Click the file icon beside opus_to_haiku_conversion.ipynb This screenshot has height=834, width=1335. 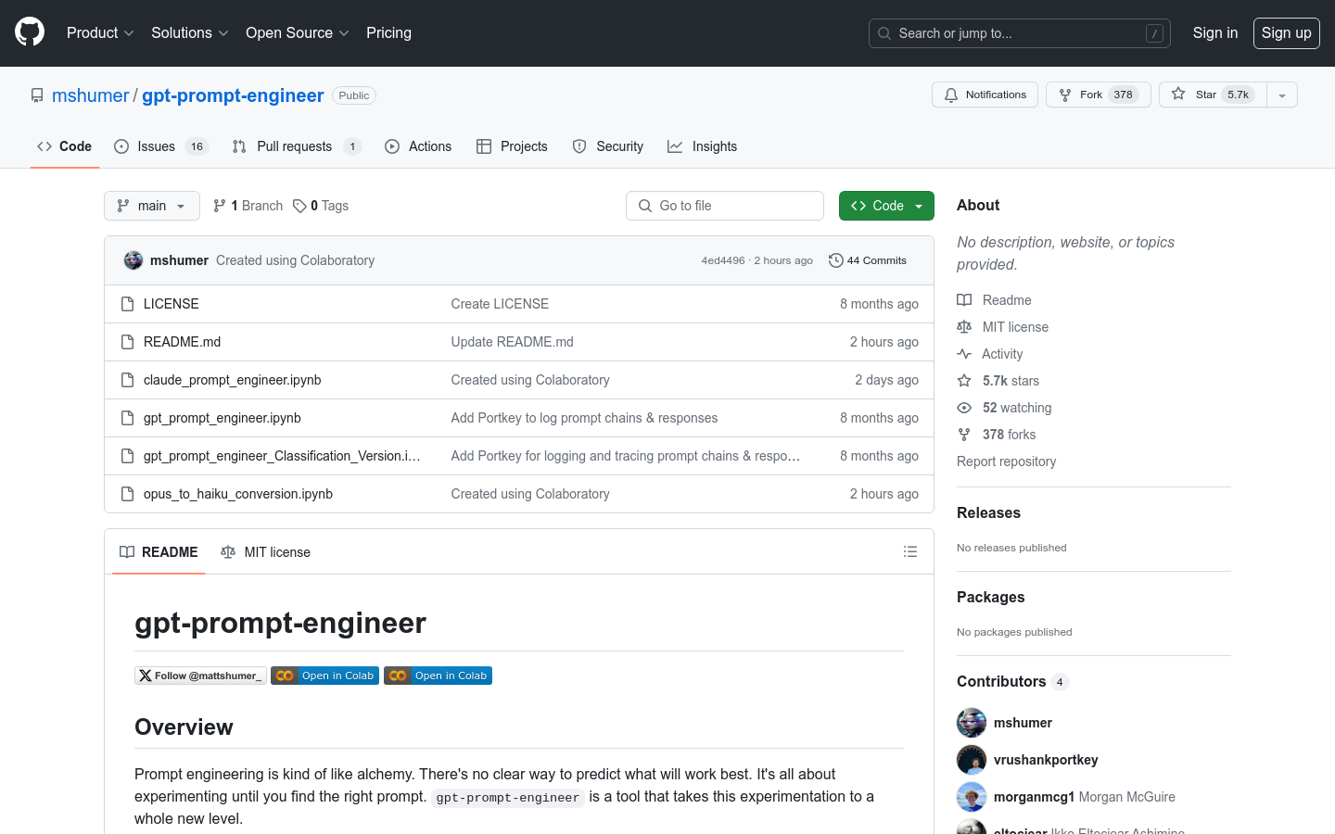click(x=128, y=494)
